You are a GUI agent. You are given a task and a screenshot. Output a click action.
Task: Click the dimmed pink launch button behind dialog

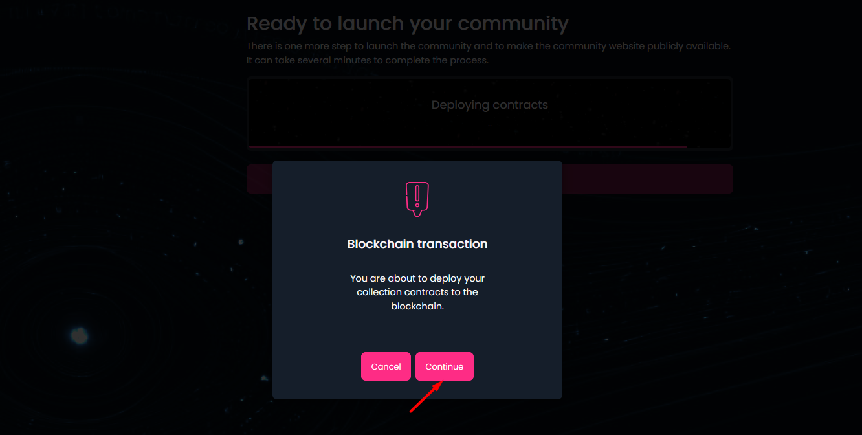(x=647, y=179)
